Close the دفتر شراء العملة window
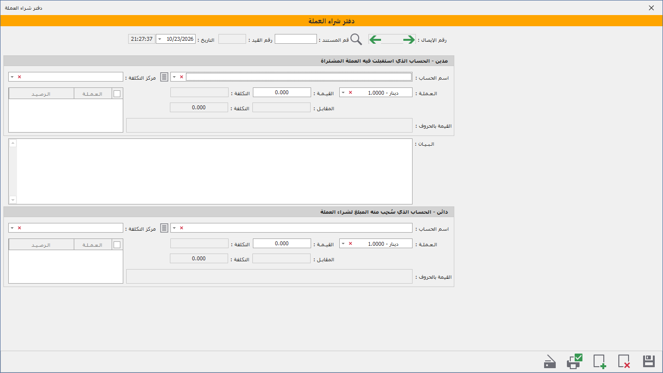The image size is (663, 373). click(x=651, y=8)
